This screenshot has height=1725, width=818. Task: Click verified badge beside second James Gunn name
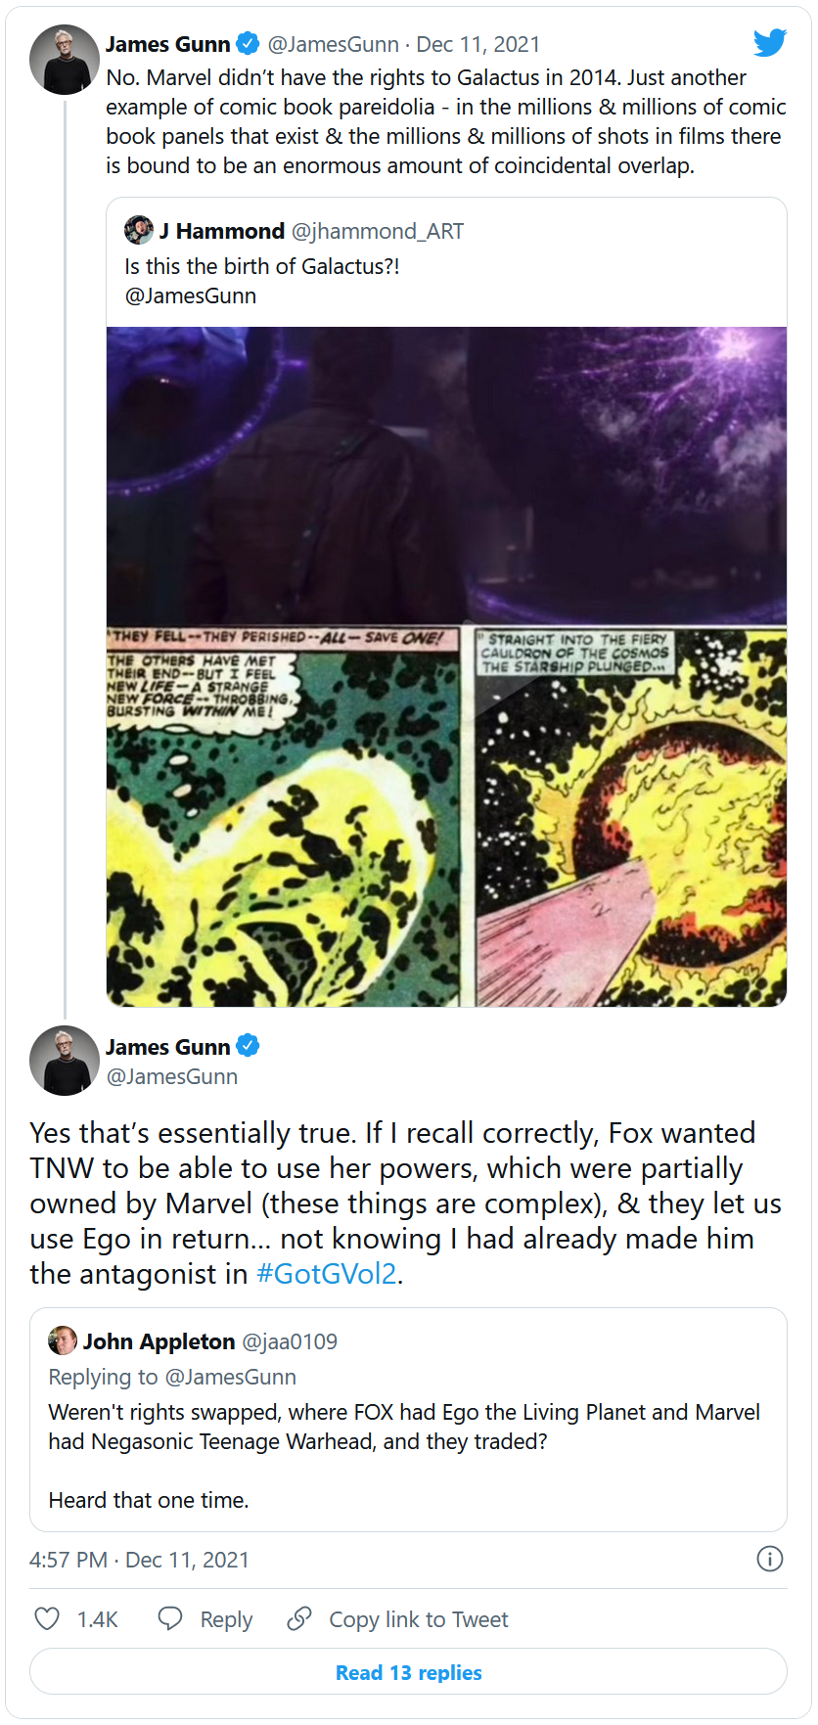[249, 1046]
